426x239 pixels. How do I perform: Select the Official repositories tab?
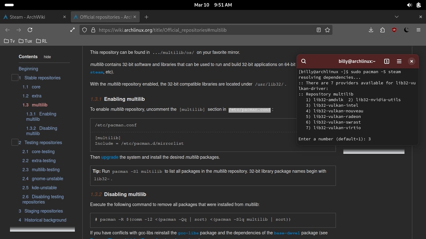coord(105,17)
